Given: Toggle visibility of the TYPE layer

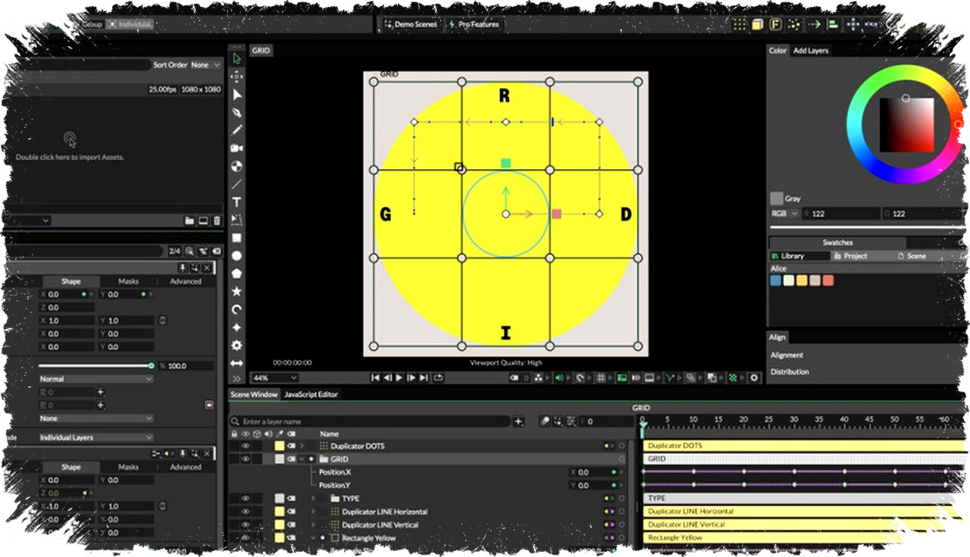Looking at the screenshot, I should [x=246, y=499].
